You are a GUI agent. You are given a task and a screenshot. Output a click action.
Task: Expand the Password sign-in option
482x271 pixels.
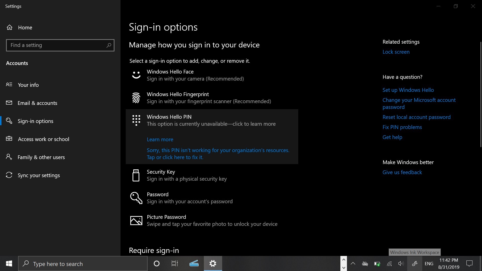point(212,198)
